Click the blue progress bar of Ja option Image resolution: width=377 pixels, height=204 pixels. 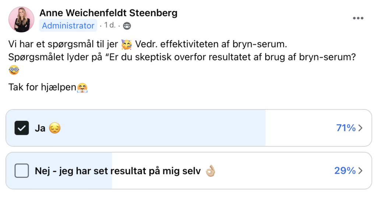(x=135, y=128)
